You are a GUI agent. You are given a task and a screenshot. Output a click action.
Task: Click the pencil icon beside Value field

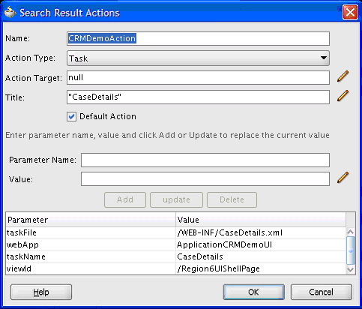pyautogui.click(x=343, y=178)
